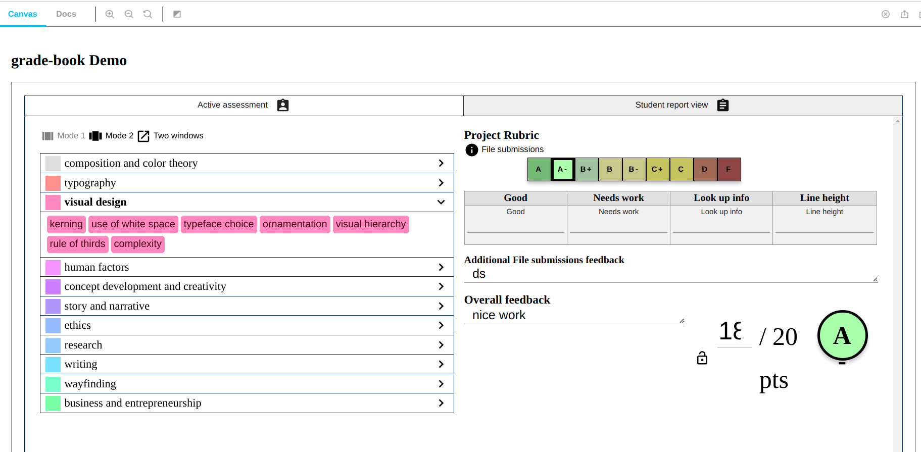Open the Student report view tab

pyautogui.click(x=683, y=105)
